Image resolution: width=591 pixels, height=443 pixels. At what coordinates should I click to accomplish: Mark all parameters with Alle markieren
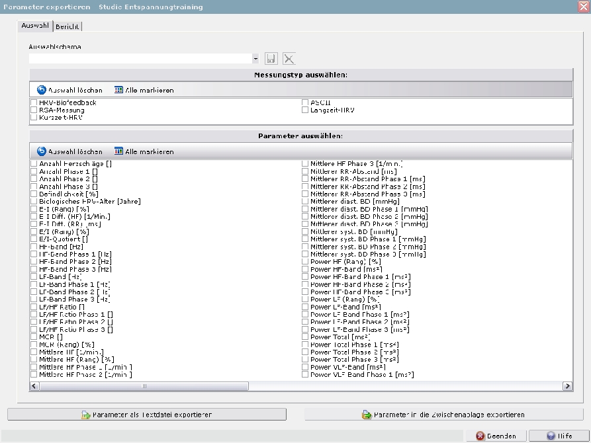(x=144, y=151)
